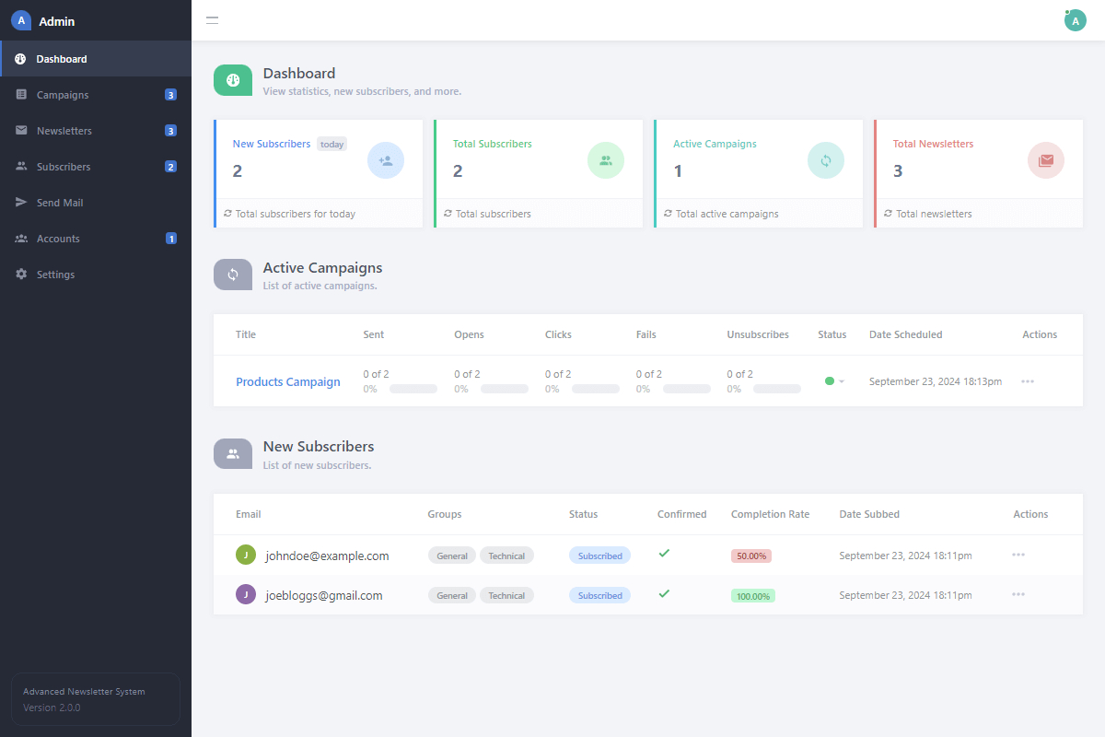
Task: Toggle the sidebar with the hamburger icon
Action: 212,20
